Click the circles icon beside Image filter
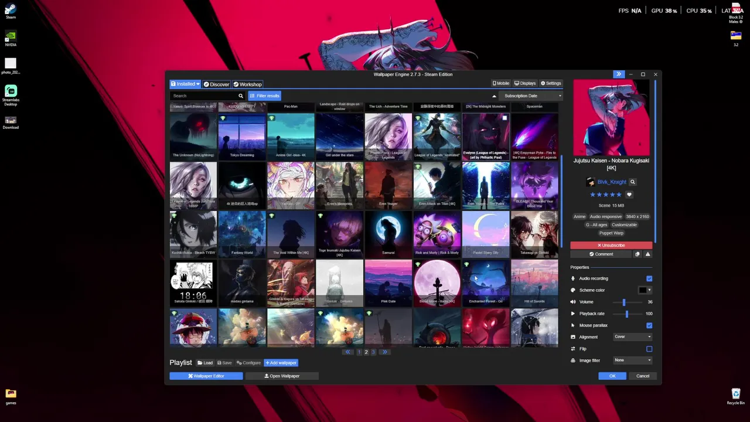The width and height of the screenshot is (750, 422). point(573,360)
